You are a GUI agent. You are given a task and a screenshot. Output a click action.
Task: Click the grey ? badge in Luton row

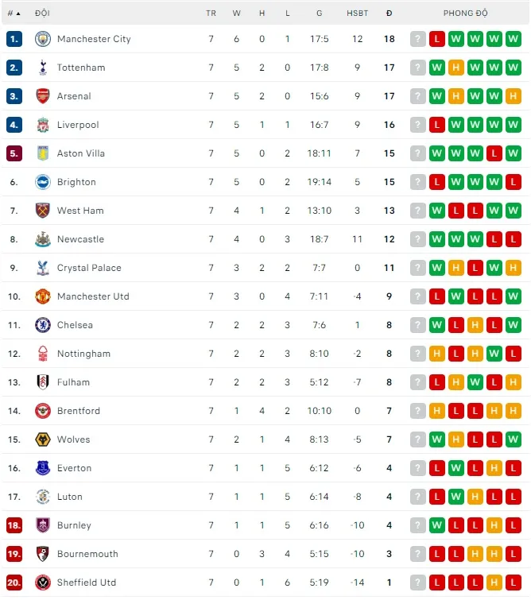click(418, 497)
